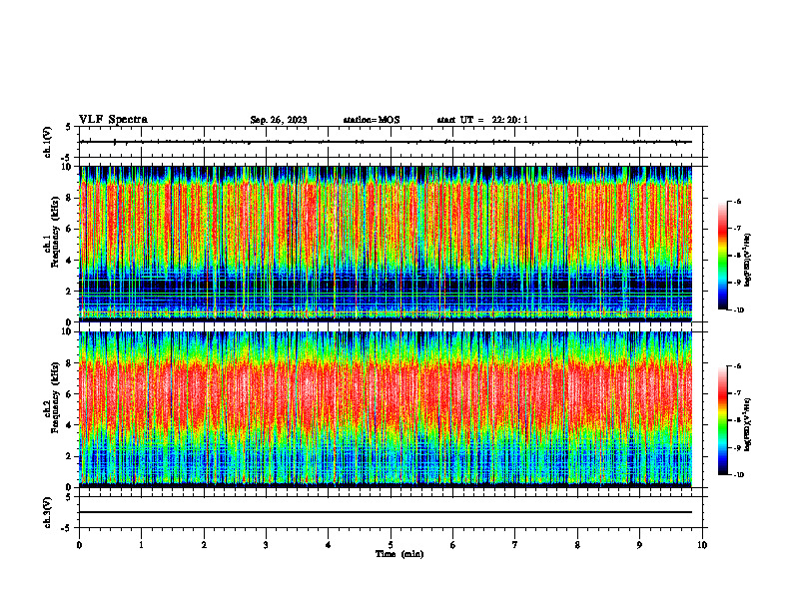Click the ch.1 spectrogram color bar
Screen dimensions: 791x611
pos(723,256)
